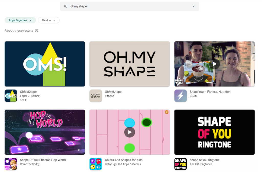Screen dimensions: 262x172
Task: Open the OH.MY SHAPE banner thumbnail
Action: click(129, 64)
